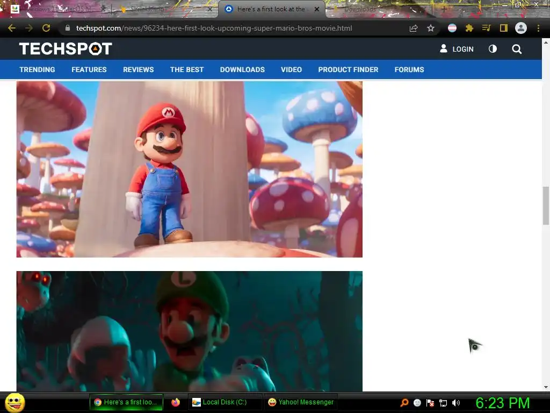Open the DOWNLOADS section
Viewport: 550px width, 413px height.
point(242,69)
